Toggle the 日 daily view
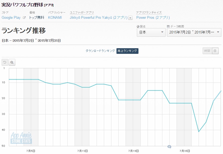223x154 pixels. 215,51
